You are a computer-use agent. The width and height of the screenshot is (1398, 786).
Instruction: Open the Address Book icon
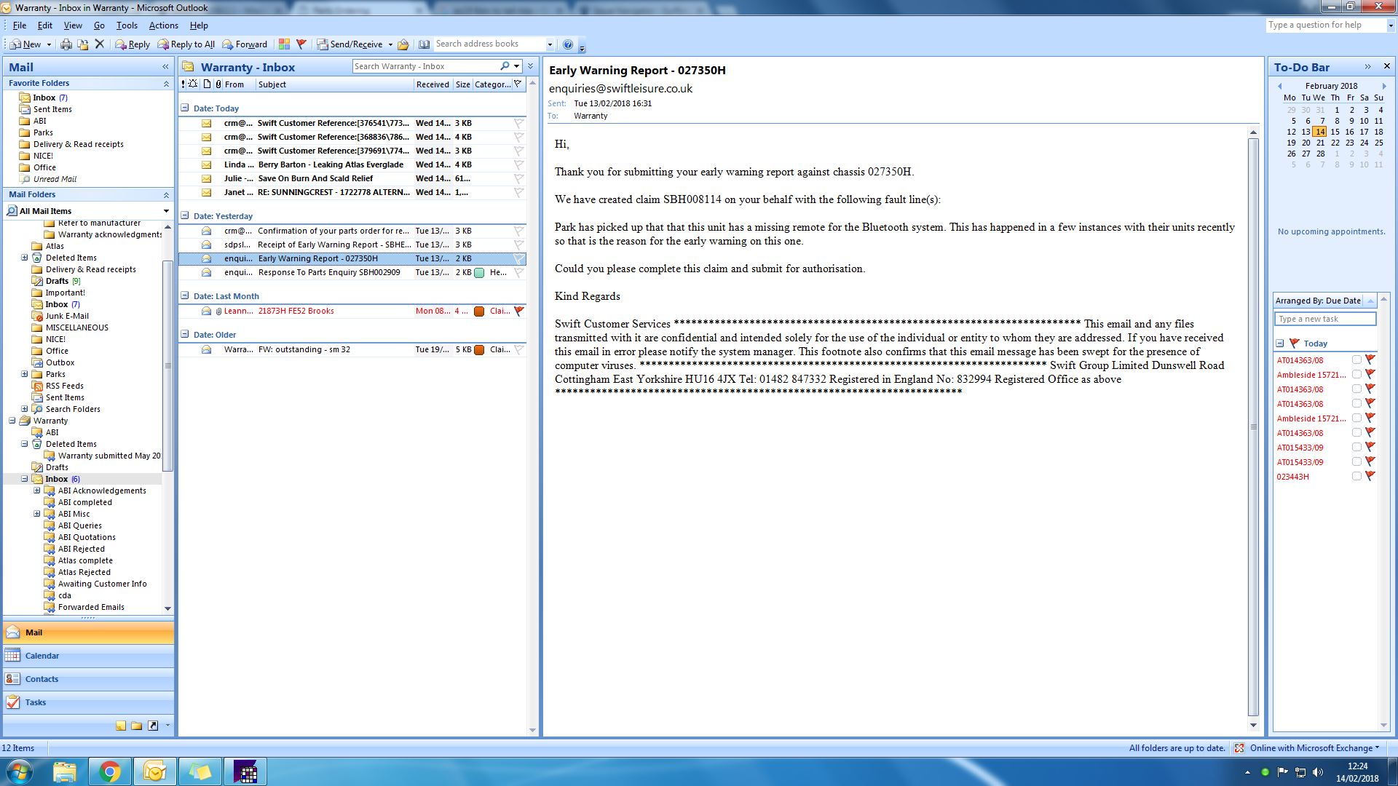(x=424, y=44)
